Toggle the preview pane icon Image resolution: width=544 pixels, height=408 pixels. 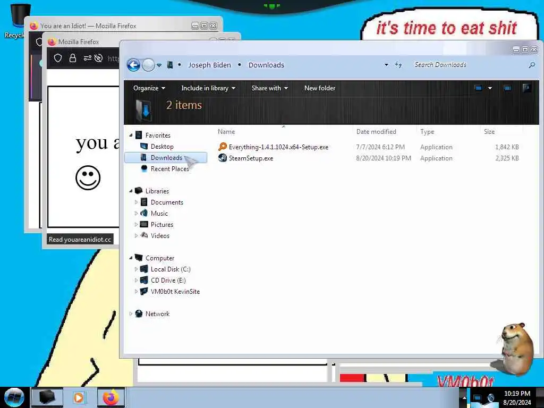click(507, 88)
